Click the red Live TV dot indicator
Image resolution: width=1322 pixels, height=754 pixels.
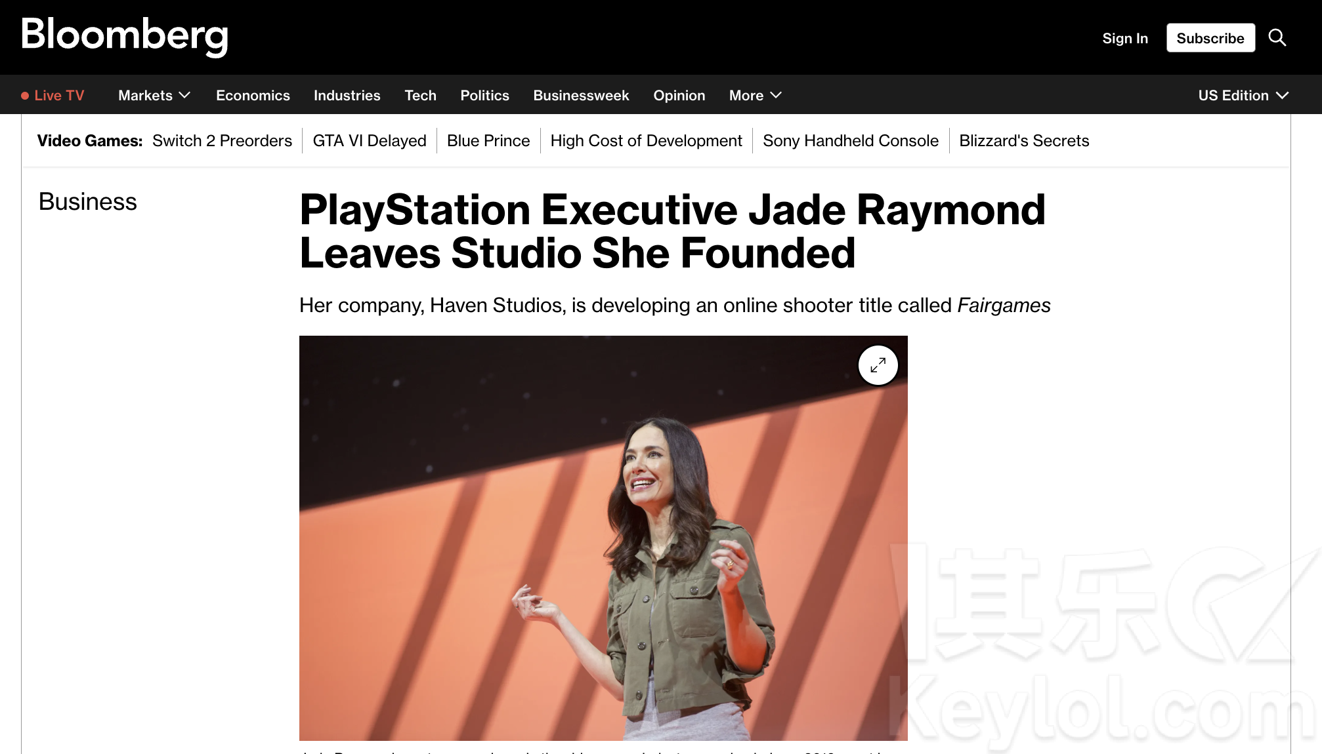coord(25,96)
